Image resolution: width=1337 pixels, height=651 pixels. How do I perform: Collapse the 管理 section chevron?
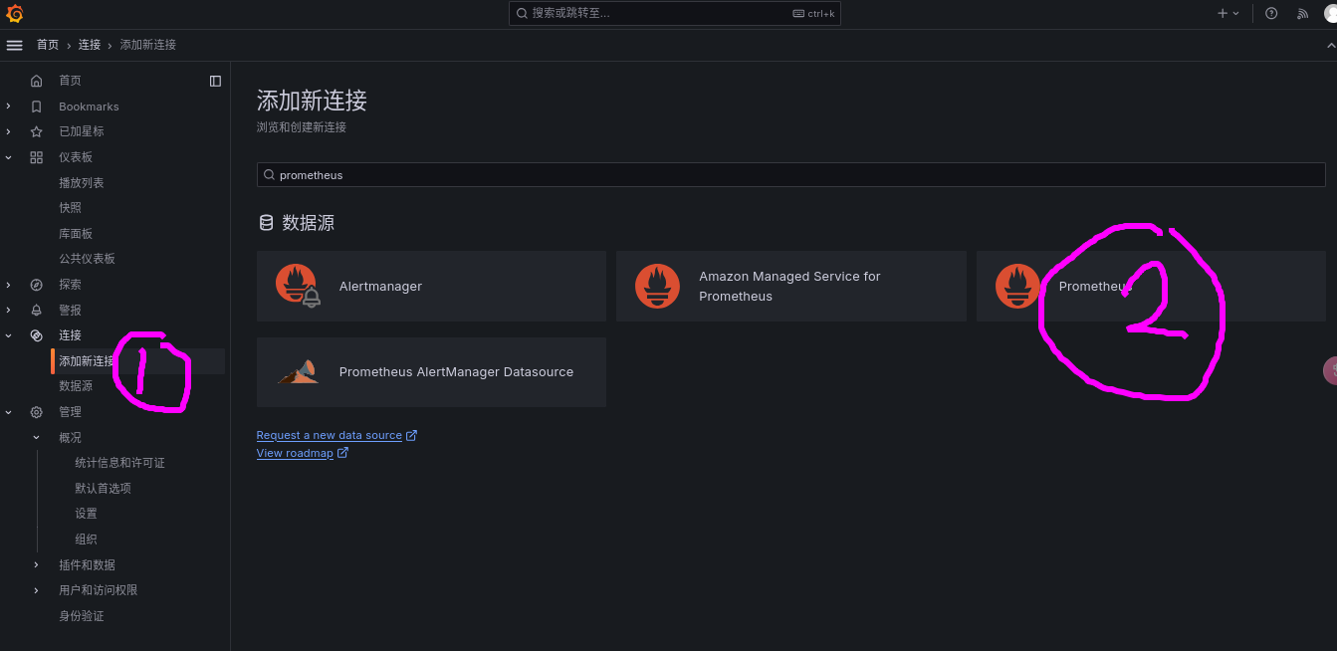8,412
